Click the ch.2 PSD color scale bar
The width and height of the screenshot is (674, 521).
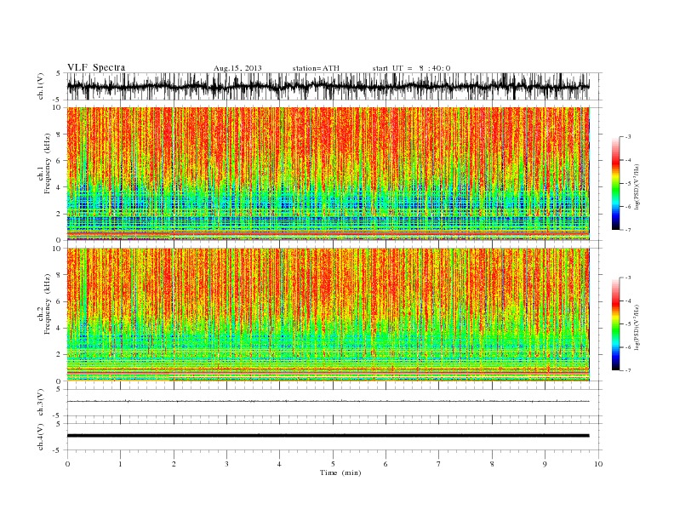615,323
